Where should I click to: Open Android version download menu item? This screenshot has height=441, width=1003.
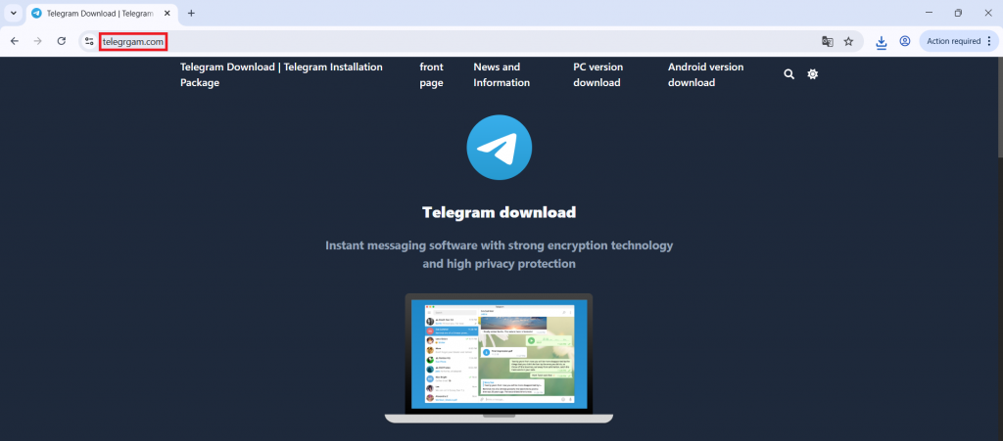[705, 74]
